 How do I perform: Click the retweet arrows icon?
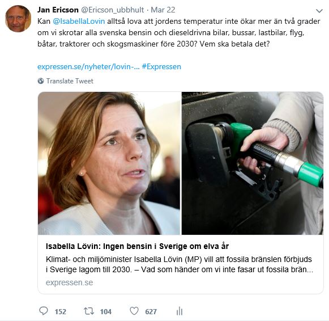[x=89, y=311]
